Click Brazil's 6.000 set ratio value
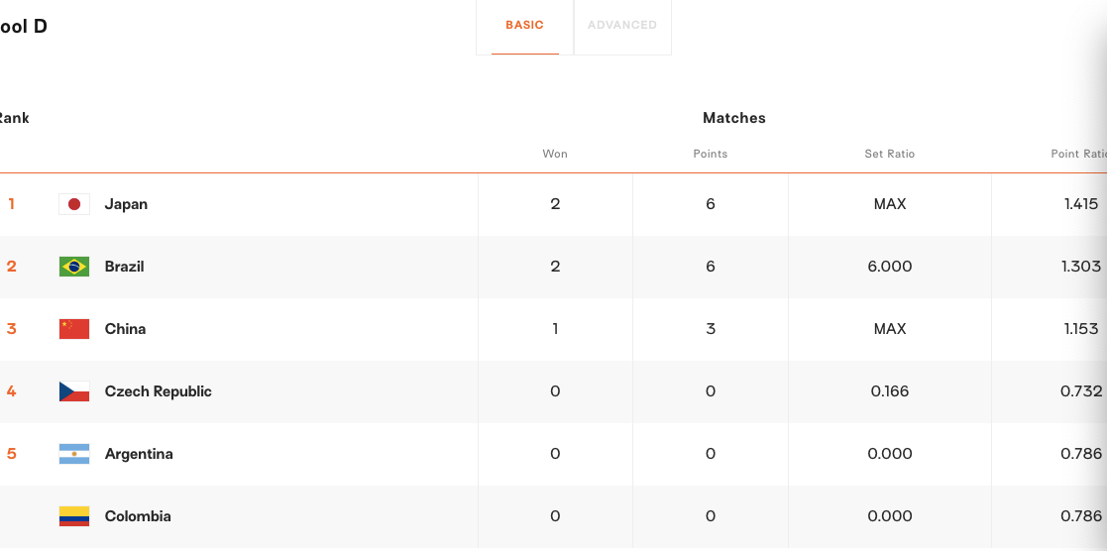This screenshot has width=1107, height=551. [890, 267]
